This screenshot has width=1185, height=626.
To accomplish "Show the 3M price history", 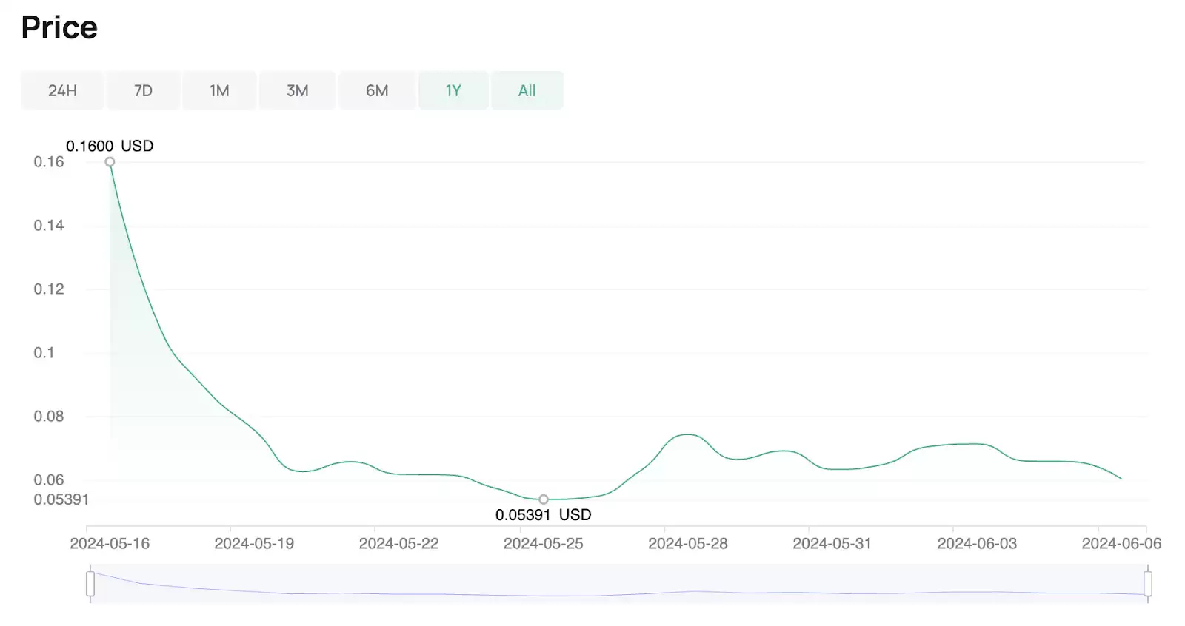I will tap(297, 90).
